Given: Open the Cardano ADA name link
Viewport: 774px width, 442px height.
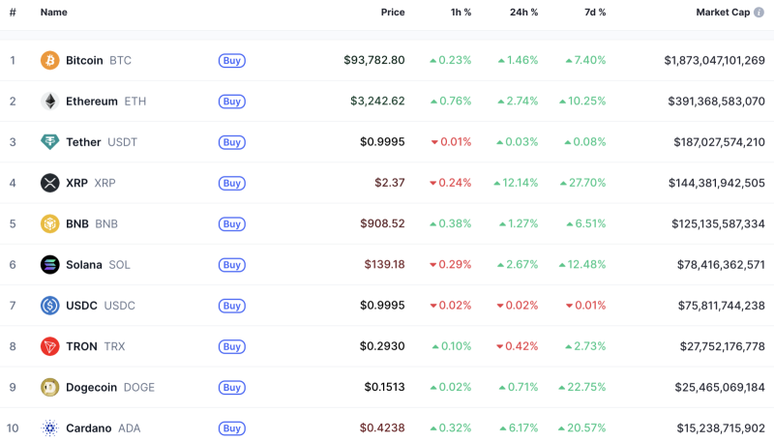Looking at the screenshot, I should click(104, 428).
